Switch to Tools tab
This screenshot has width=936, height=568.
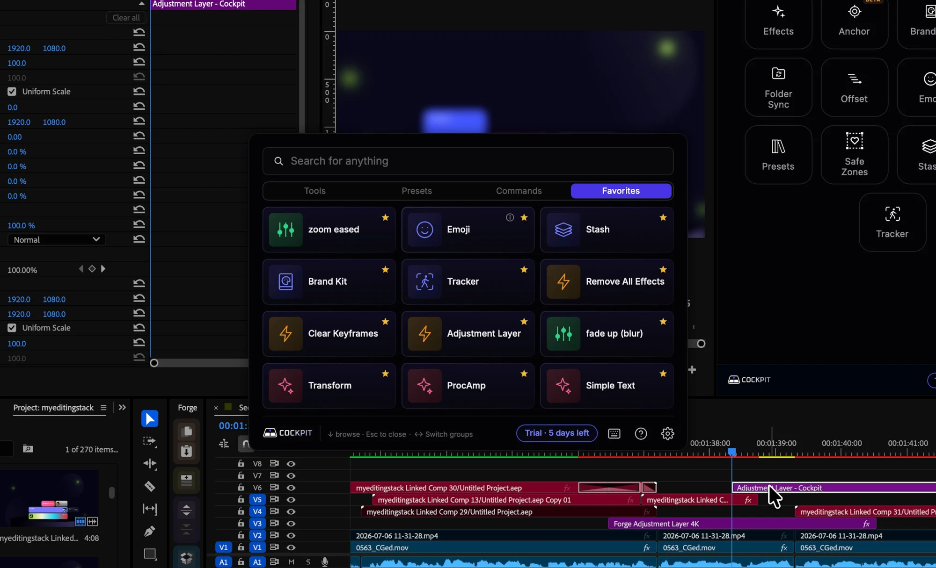(314, 191)
